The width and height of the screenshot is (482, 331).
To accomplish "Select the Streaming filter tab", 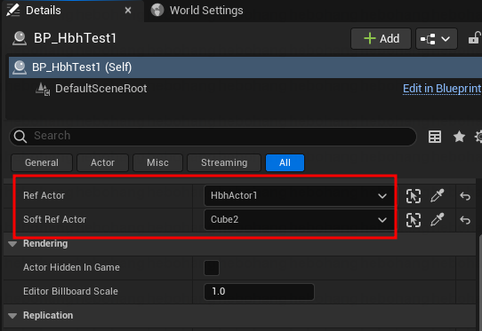I will tap(224, 162).
